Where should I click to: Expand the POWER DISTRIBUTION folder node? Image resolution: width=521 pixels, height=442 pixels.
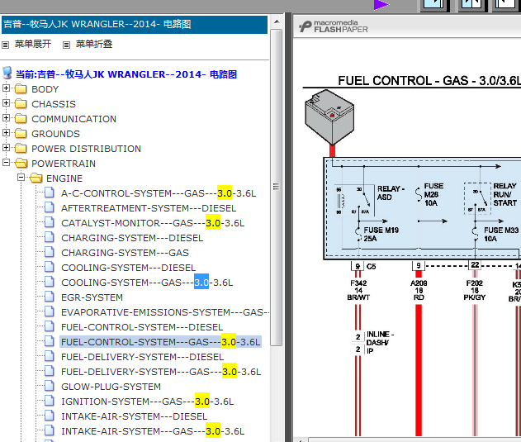(6, 147)
